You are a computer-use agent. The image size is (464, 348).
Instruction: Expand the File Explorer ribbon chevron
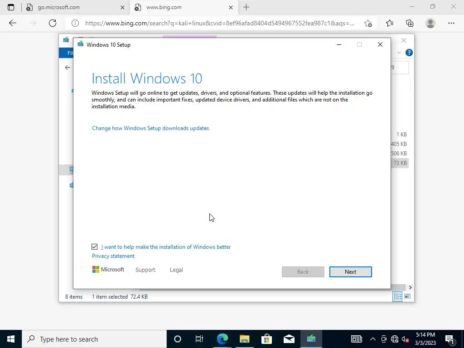(399, 53)
